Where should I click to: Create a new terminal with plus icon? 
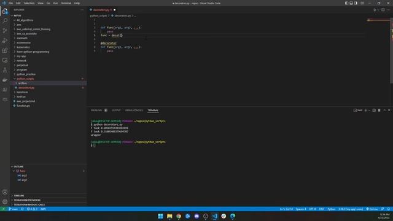(366, 110)
